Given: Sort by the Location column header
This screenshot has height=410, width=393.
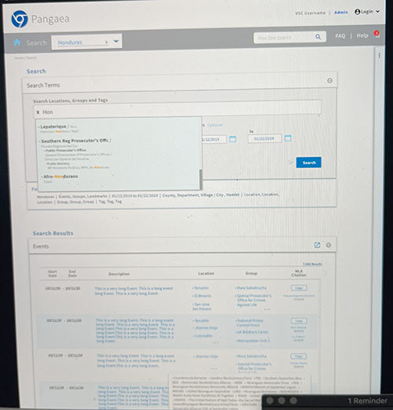Looking at the screenshot, I should click(206, 273).
